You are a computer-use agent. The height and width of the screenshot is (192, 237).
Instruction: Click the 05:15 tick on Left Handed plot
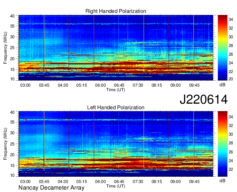click(82, 182)
